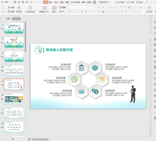Toggle center text alignment
156x141 pixels.
[x=114, y=12]
